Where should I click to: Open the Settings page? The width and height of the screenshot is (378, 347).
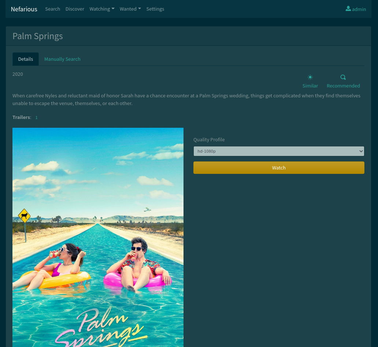(155, 9)
